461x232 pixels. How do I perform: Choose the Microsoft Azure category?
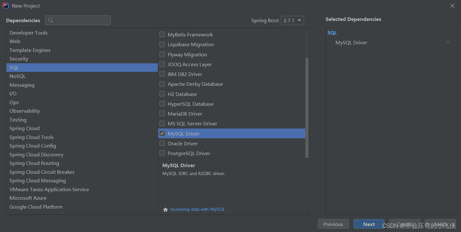click(x=82, y=198)
